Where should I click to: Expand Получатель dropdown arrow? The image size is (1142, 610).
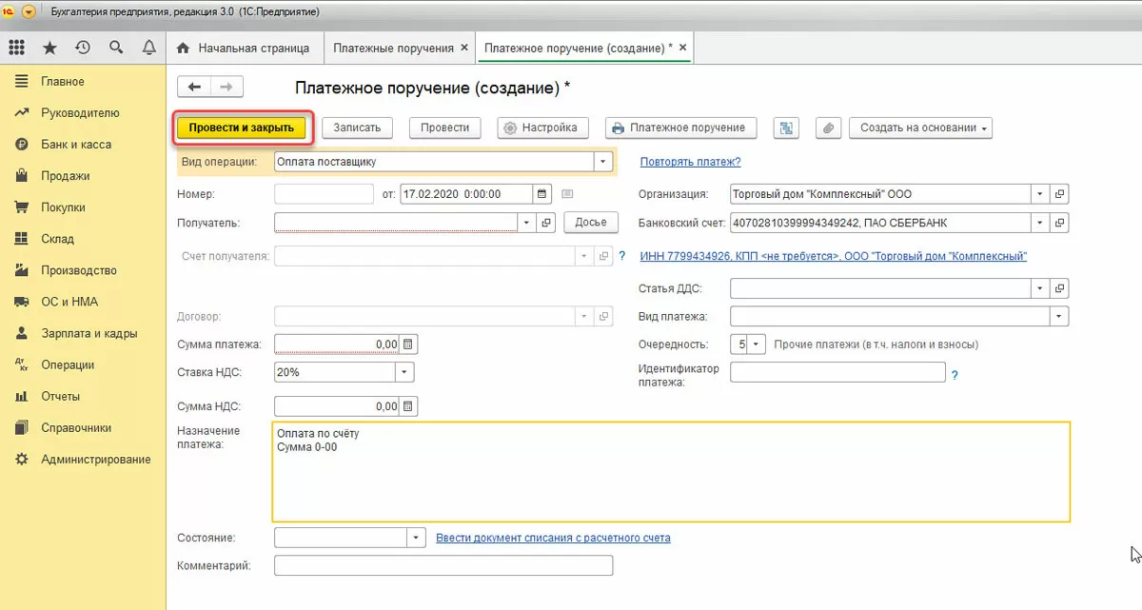coord(527,223)
